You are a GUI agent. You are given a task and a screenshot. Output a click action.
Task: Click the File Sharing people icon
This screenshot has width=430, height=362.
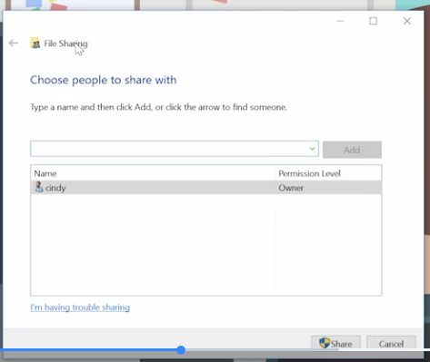tap(35, 44)
